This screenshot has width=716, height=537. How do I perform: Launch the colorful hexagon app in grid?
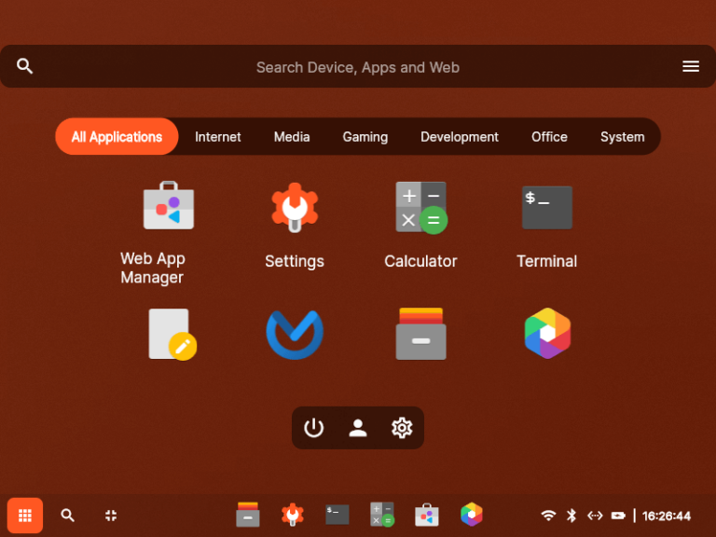547,334
